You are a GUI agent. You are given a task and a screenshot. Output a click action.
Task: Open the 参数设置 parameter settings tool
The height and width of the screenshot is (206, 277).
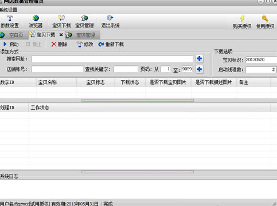click(10, 21)
